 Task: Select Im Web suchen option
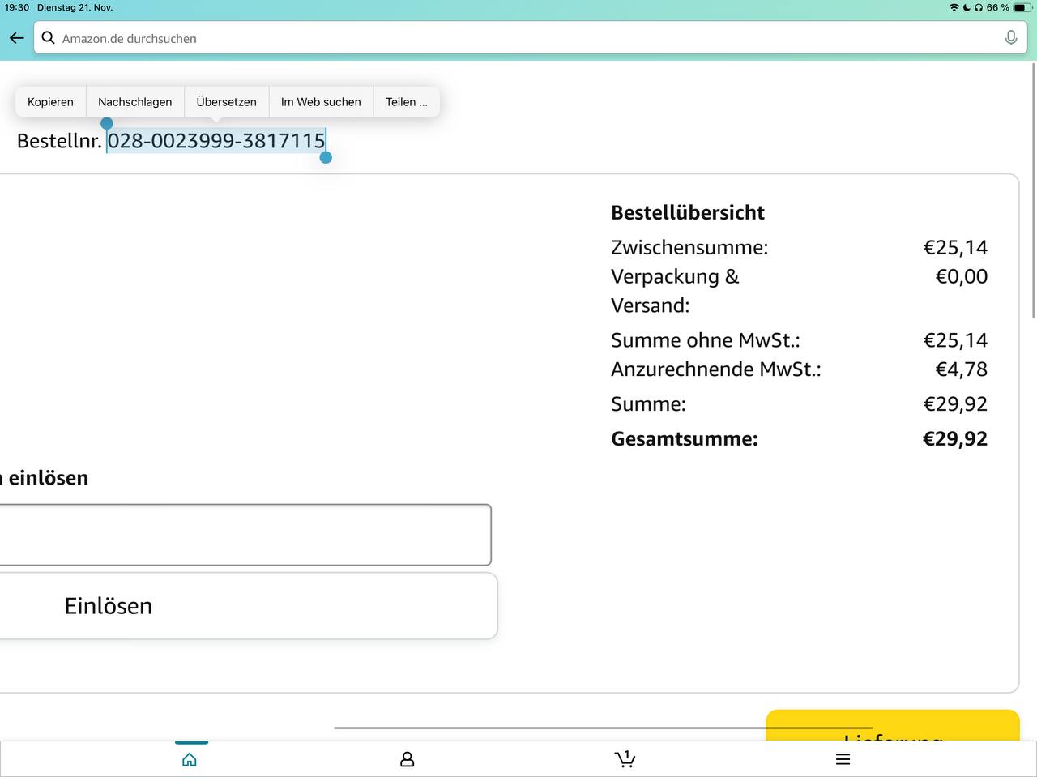(321, 102)
